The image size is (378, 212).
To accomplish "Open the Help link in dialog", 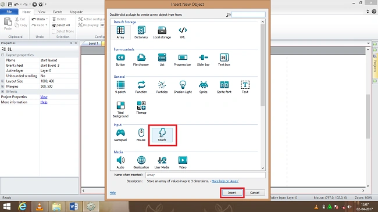I will [113, 193].
